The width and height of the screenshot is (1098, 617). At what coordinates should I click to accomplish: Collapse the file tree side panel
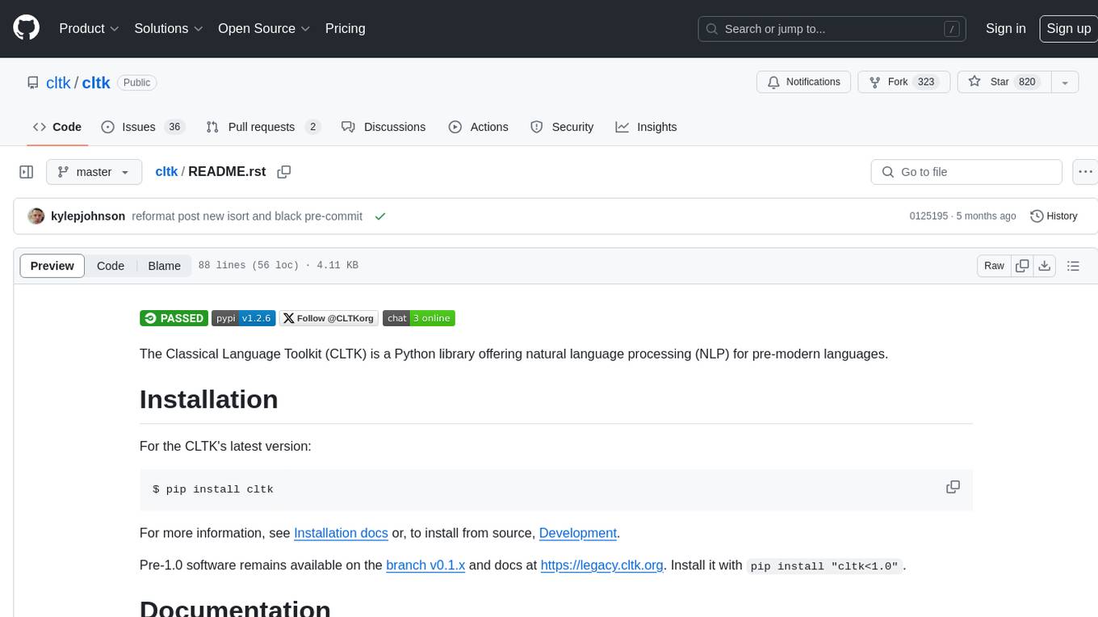click(27, 172)
